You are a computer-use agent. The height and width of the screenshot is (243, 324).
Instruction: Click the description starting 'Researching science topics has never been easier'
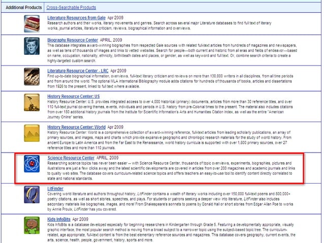click(x=171, y=171)
